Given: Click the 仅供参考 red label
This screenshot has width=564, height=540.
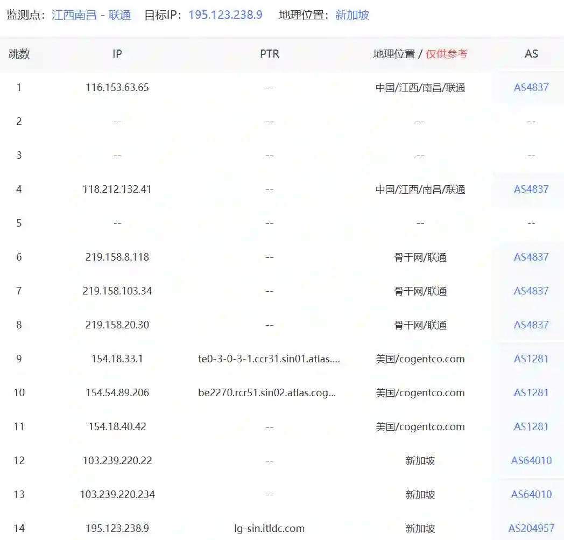Looking at the screenshot, I should 446,54.
